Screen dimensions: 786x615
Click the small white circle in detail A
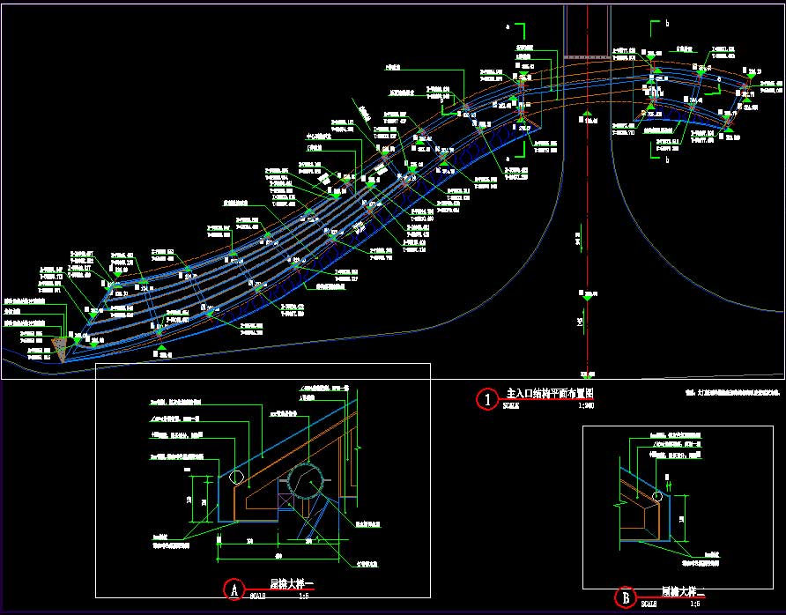[236, 478]
